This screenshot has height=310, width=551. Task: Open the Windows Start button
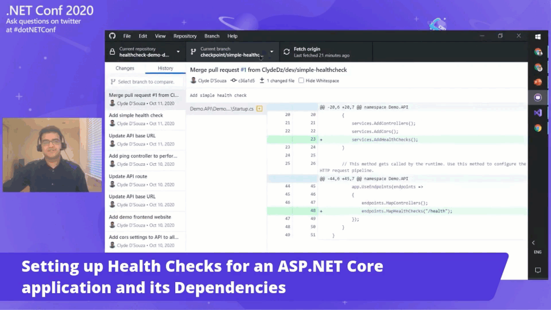[538, 37]
